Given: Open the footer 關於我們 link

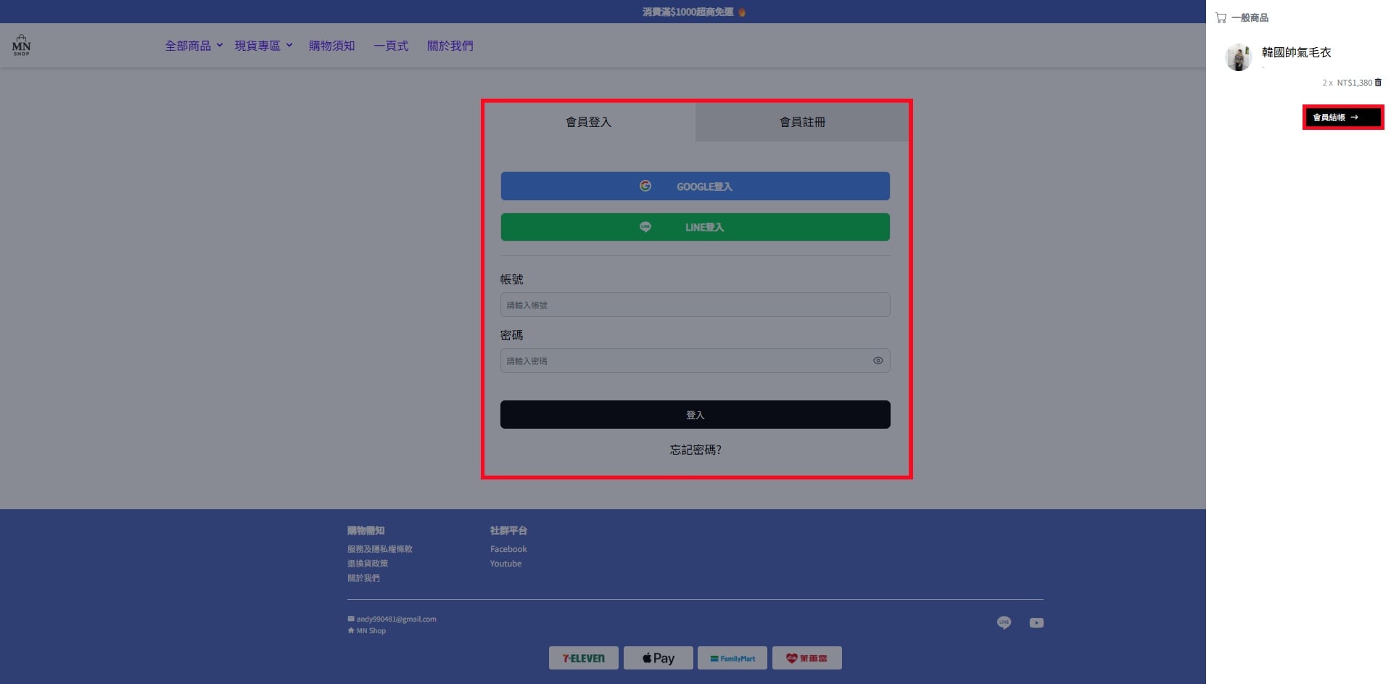Looking at the screenshot, I should pos(363,578).
